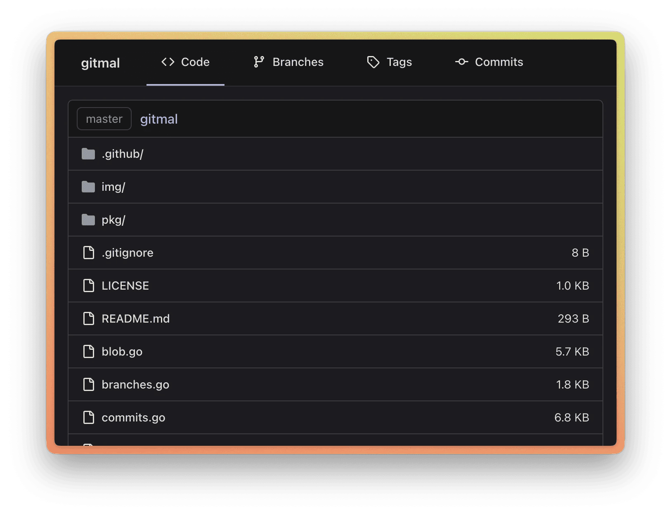The height and width of the screenshot is (515, 671).
Task: Open the branches.go file
Action: pyautogui.click(x=135, y=385)
